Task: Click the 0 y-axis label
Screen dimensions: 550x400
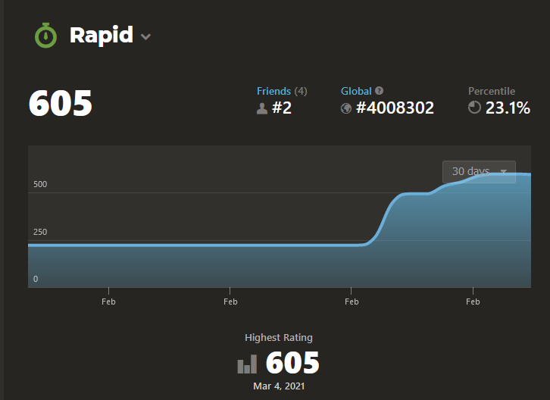Action: [x=36, y=279]
